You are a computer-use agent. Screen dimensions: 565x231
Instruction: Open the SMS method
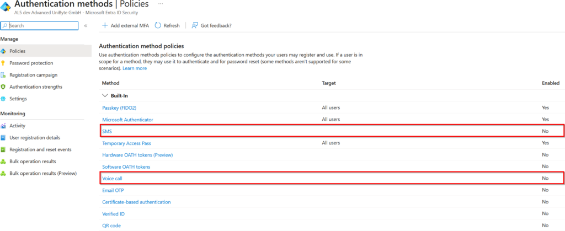[107, 131]
